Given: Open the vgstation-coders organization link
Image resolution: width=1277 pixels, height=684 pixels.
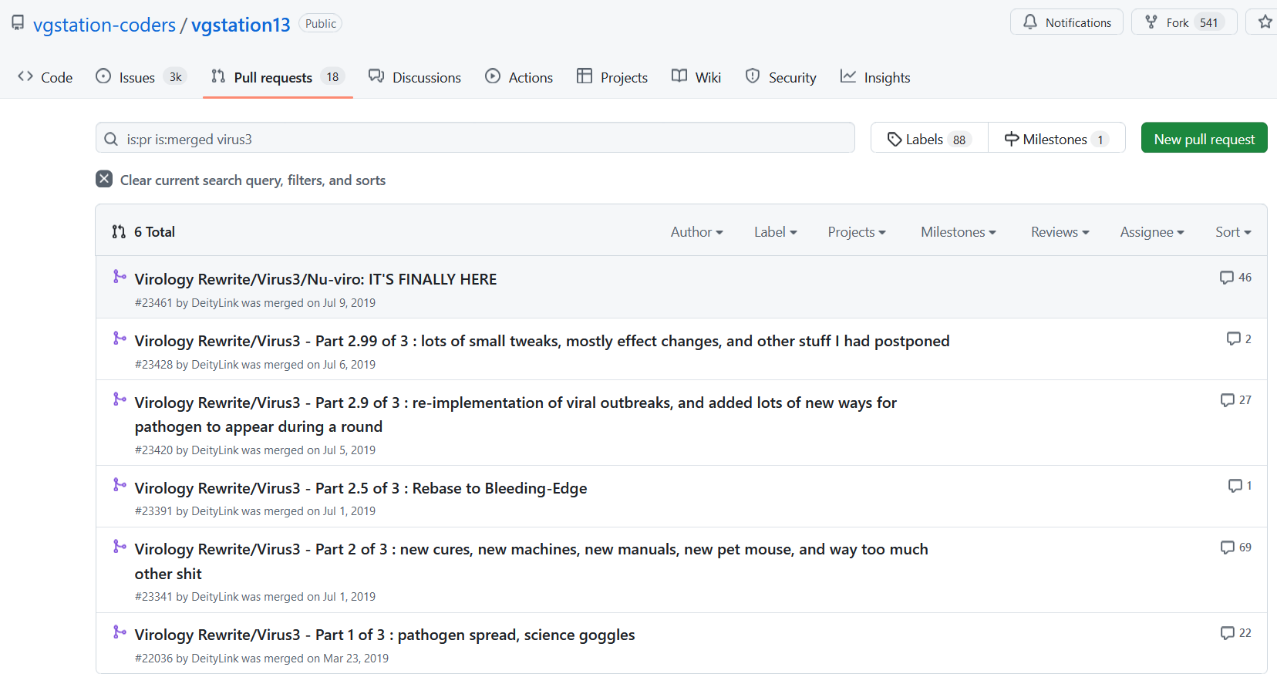Looking at the screenshot, I should coord(104,25).
